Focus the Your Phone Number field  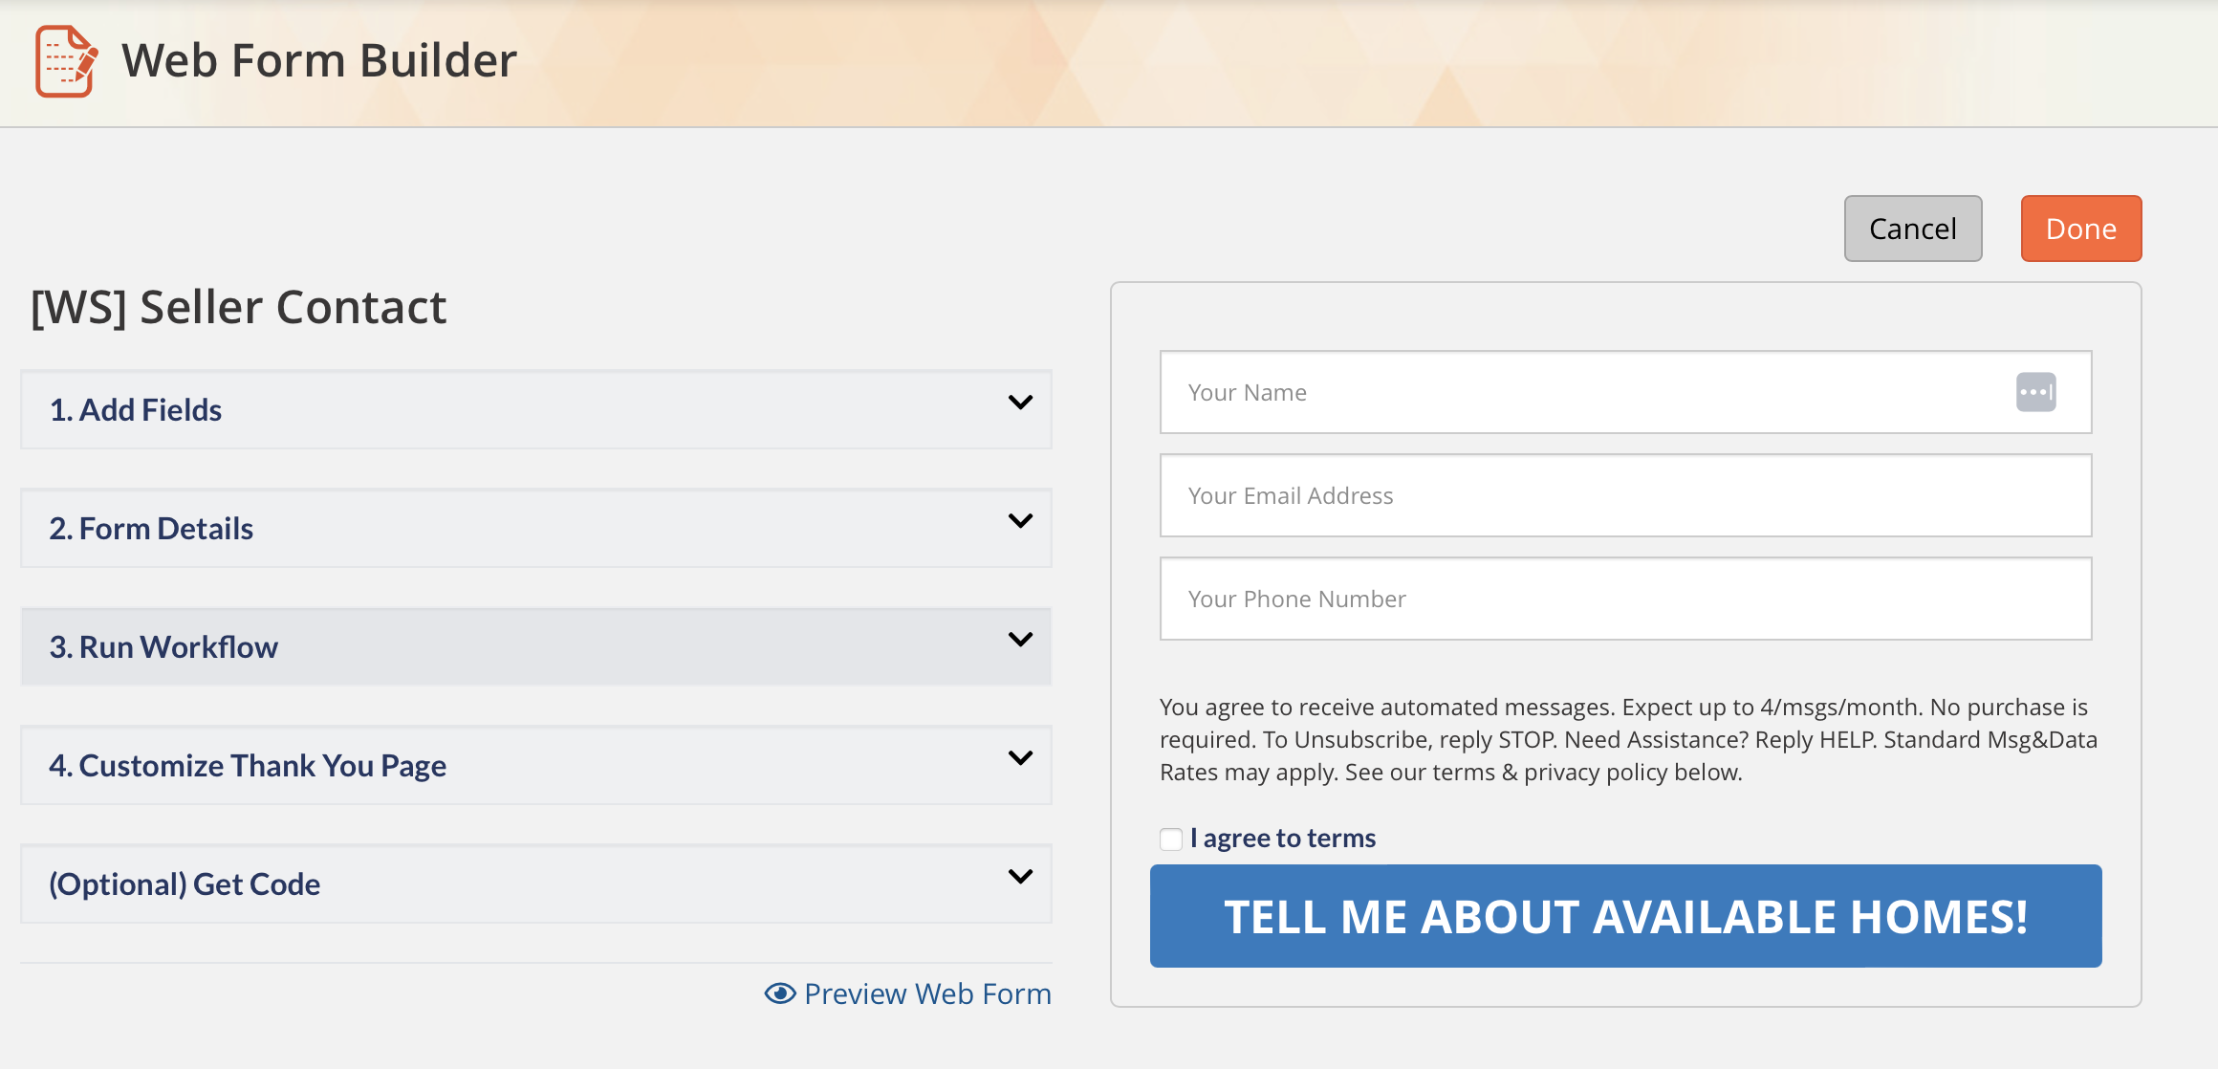1625,599
